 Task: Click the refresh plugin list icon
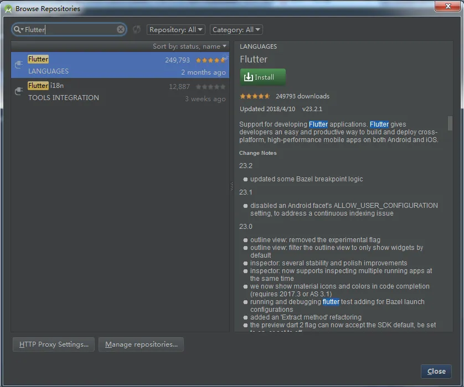click(x=137, y=30)
